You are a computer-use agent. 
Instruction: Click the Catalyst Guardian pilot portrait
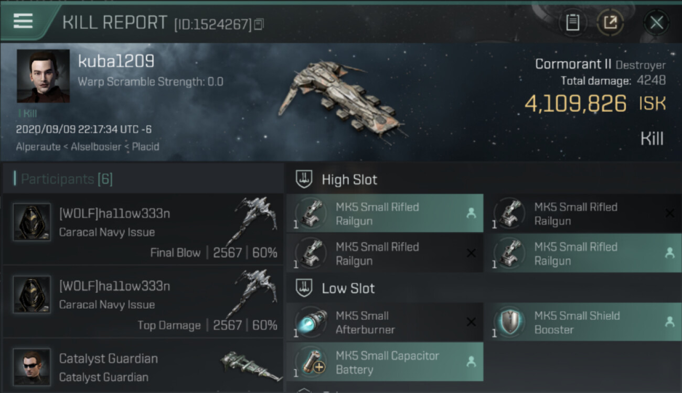tap(32, 367)
